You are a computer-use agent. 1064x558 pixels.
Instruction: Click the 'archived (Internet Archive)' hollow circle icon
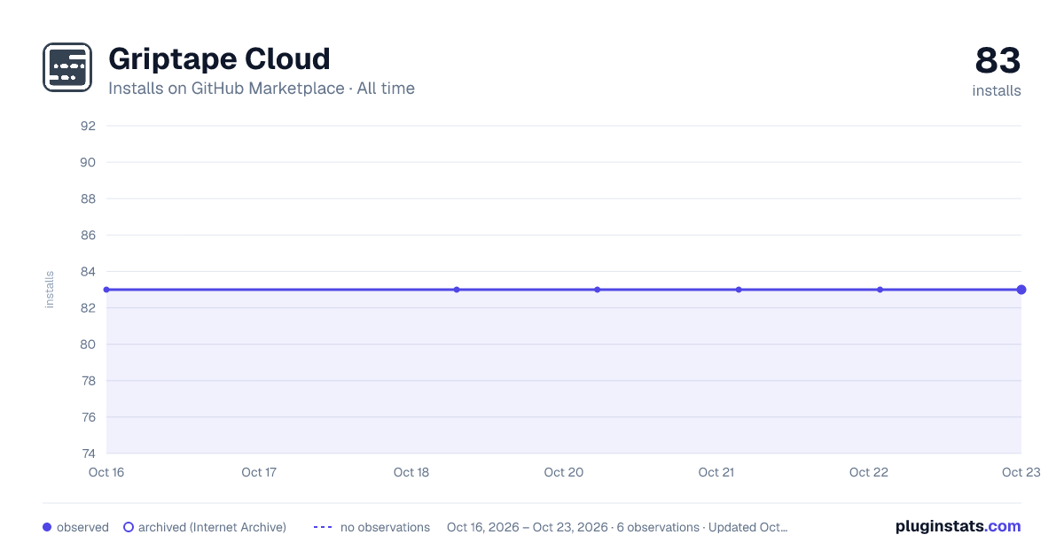click(x=129, y=527)
